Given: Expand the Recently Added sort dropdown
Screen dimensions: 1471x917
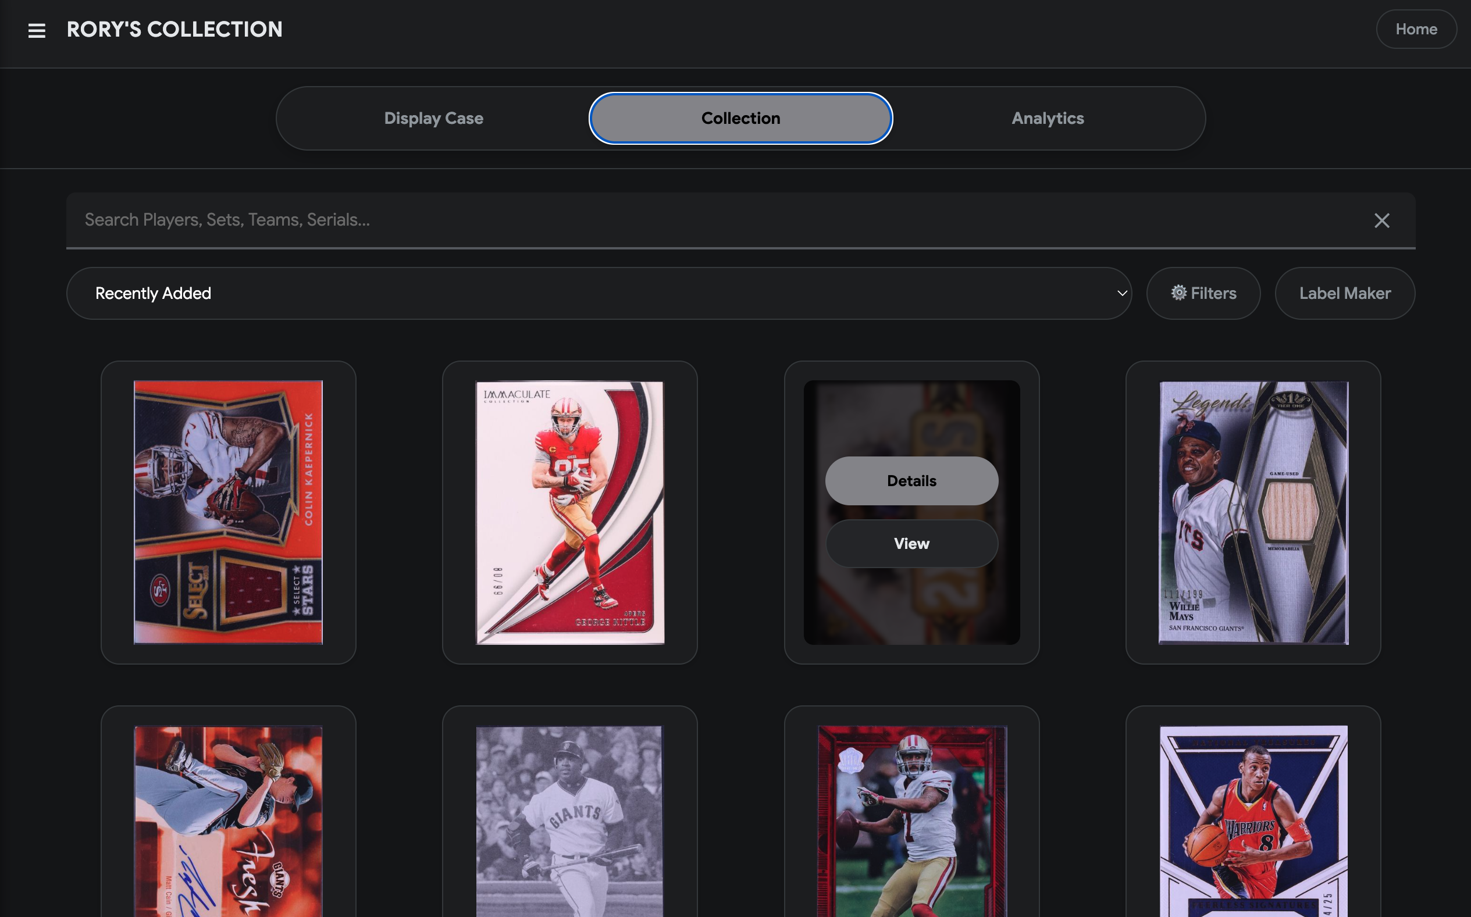Looking at the screenshot, I should (599, 294).
